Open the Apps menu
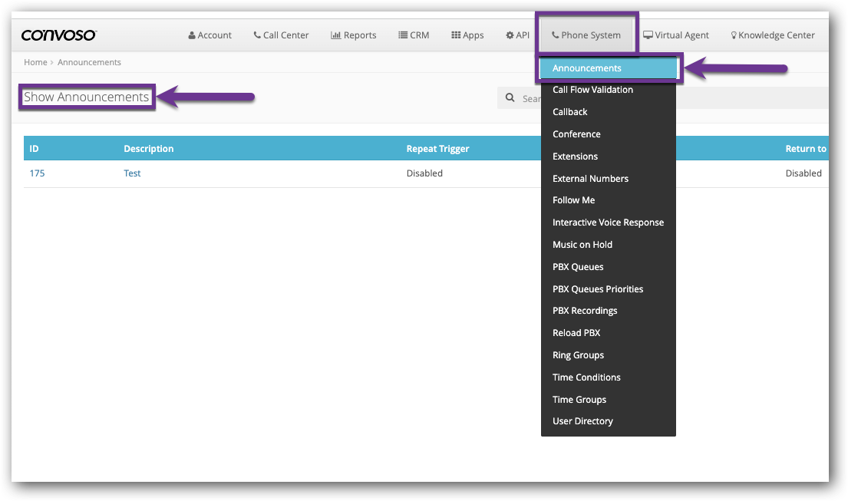This screenshot has height=501, width=848. (467, 35)
